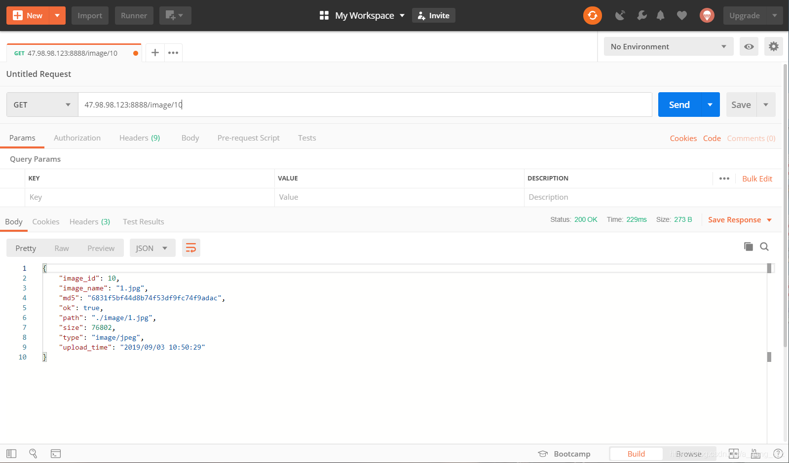The width and height of the screenshot is (789, 463).
Task: Open the request Body tab
Action: pyautogui.click(x=190, y=138)
